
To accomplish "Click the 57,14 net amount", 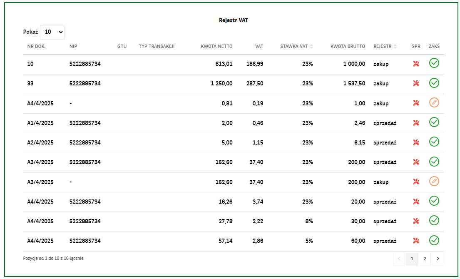I will tap(226, 241).
